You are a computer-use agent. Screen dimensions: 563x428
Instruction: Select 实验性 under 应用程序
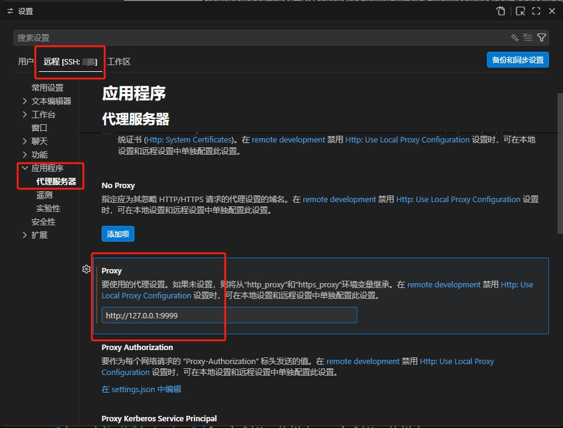tap(48, 208)
